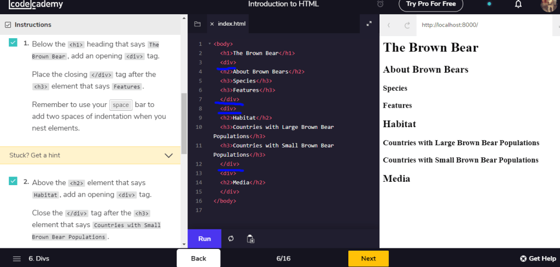This screenshot has width=560, height=267.
Task: Click the Run button
Action: (x=205, y=239)
